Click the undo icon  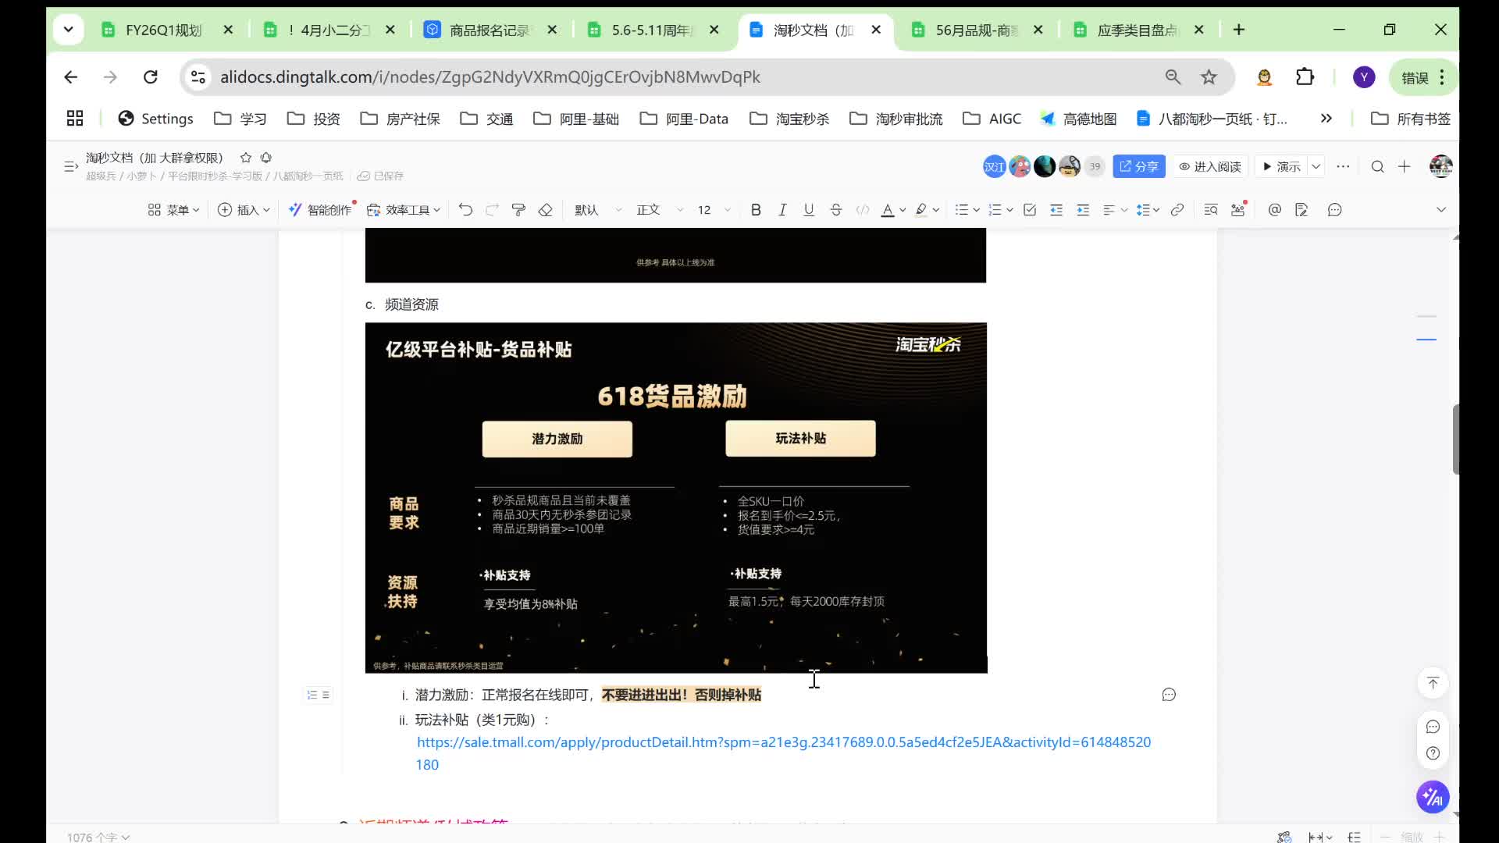point(465,209)
